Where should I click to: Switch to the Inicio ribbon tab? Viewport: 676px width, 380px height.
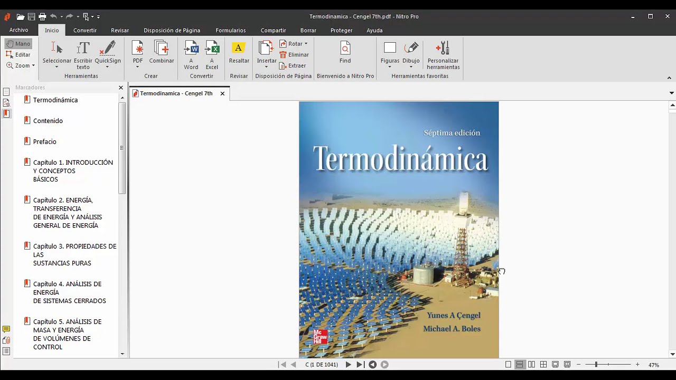pyautogui.click(x=52, y=30)
